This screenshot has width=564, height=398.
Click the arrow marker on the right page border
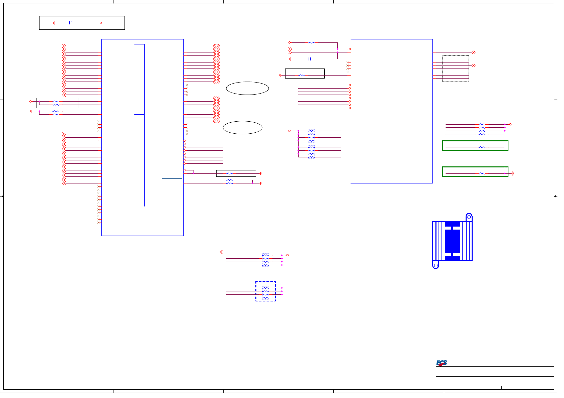pos(555,196)
